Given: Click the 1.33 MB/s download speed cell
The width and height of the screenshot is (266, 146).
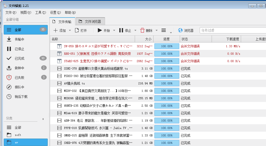Looking at the screenshot, I should pos(233,46).
